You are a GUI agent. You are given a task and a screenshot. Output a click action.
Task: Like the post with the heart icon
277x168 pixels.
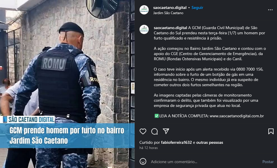coord(143,131)
